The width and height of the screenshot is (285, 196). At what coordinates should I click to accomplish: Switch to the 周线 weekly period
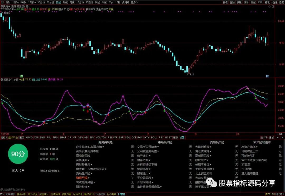65,2
